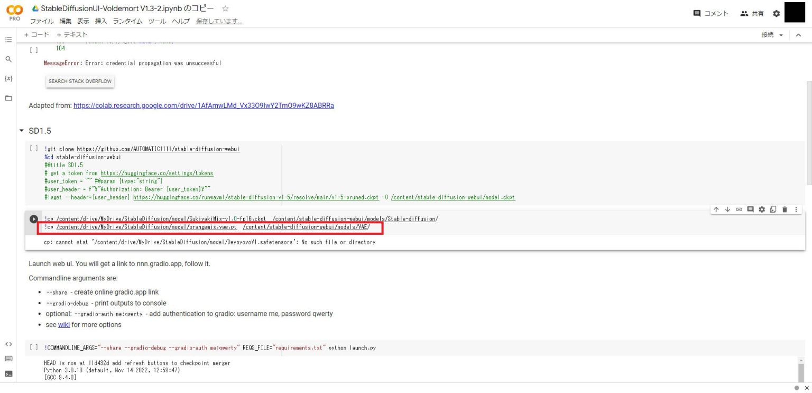Image resolution: width=812 pixels, height=393 pixels.
Task: Open the find and replace panel
Action: tap(8, 59)
